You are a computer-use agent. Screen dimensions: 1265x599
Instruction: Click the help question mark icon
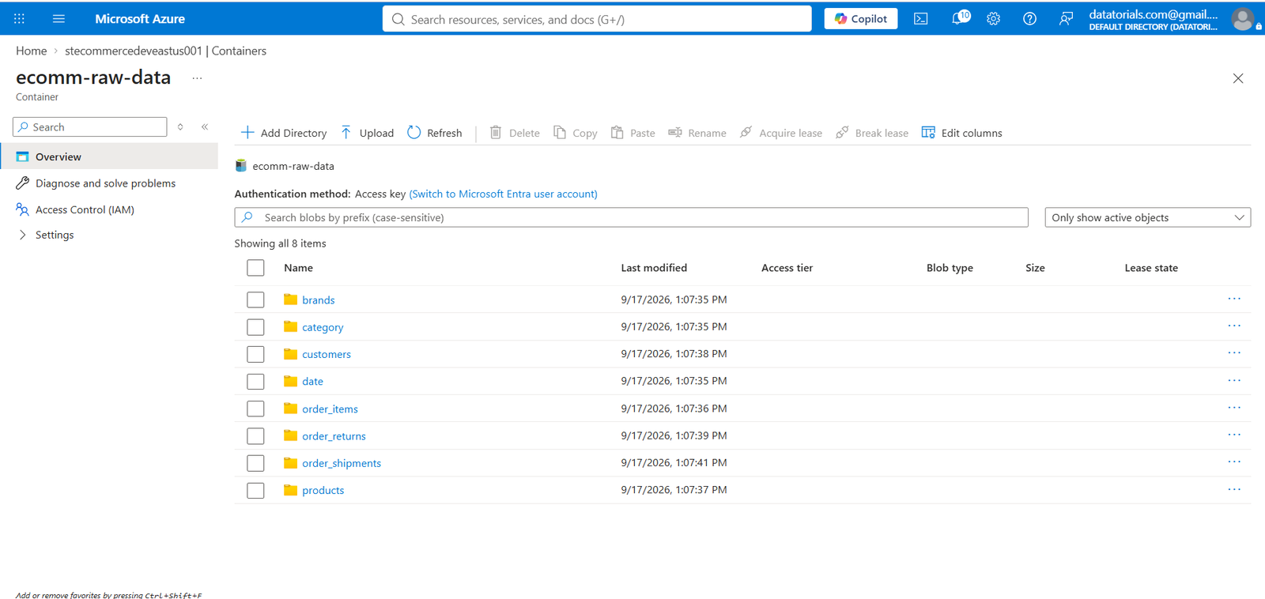pyautogui.click(x=1029, y=19)
